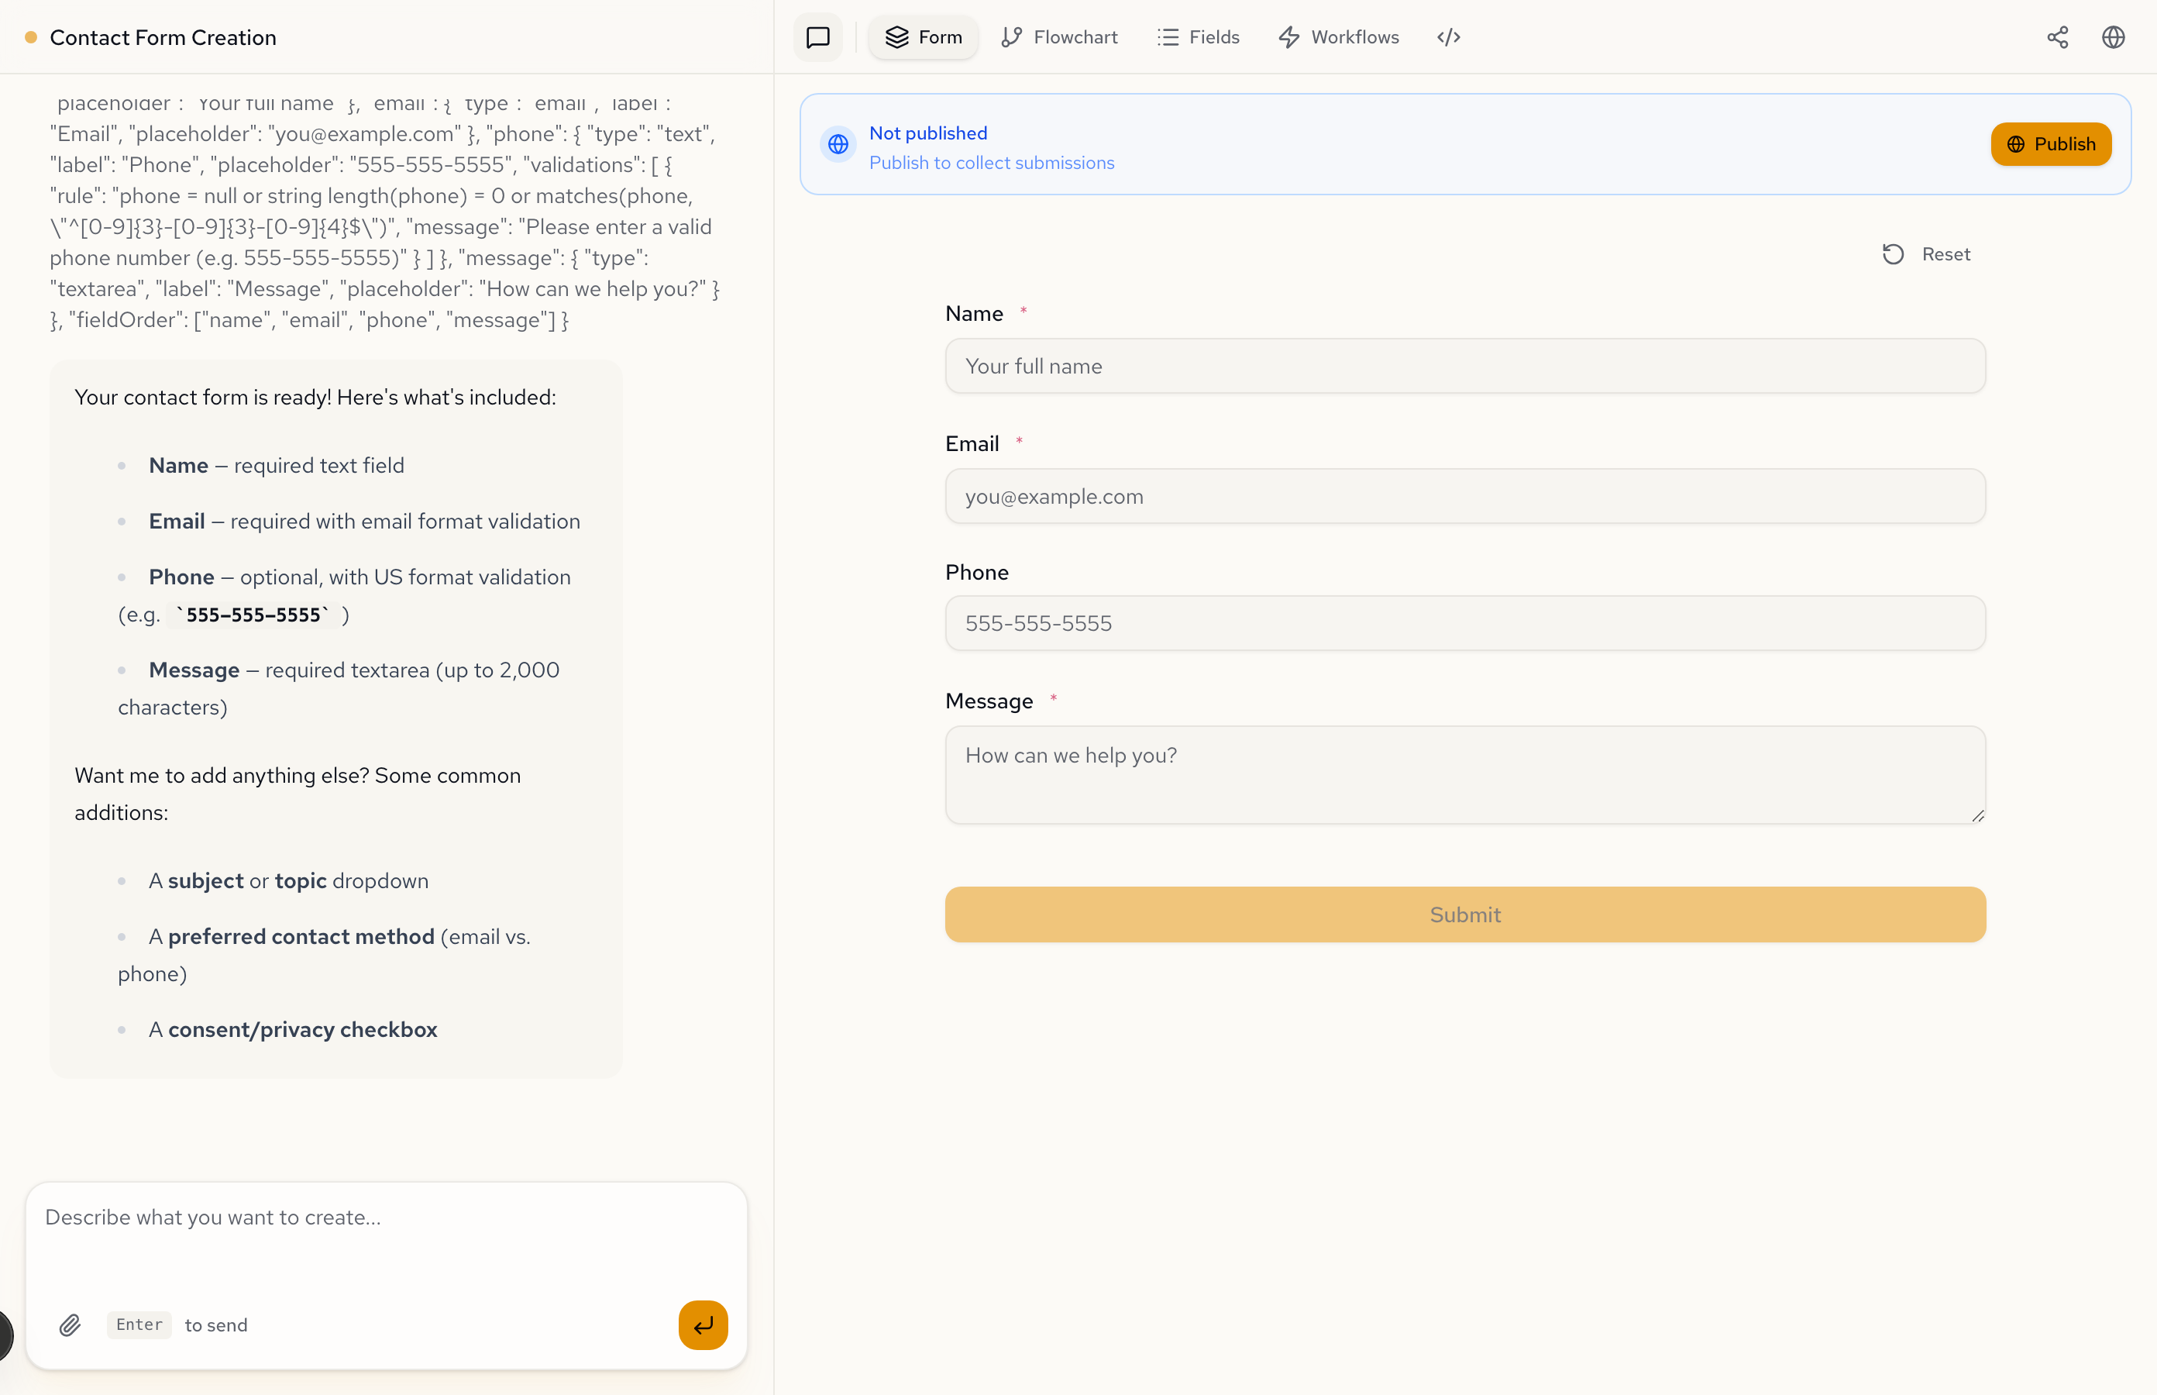Switch to the Flowchart tab

(x=1059, y=37)
